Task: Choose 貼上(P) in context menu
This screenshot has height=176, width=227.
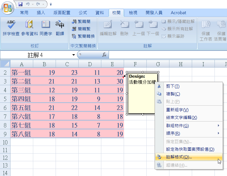Action: click(x=189, y=102)
